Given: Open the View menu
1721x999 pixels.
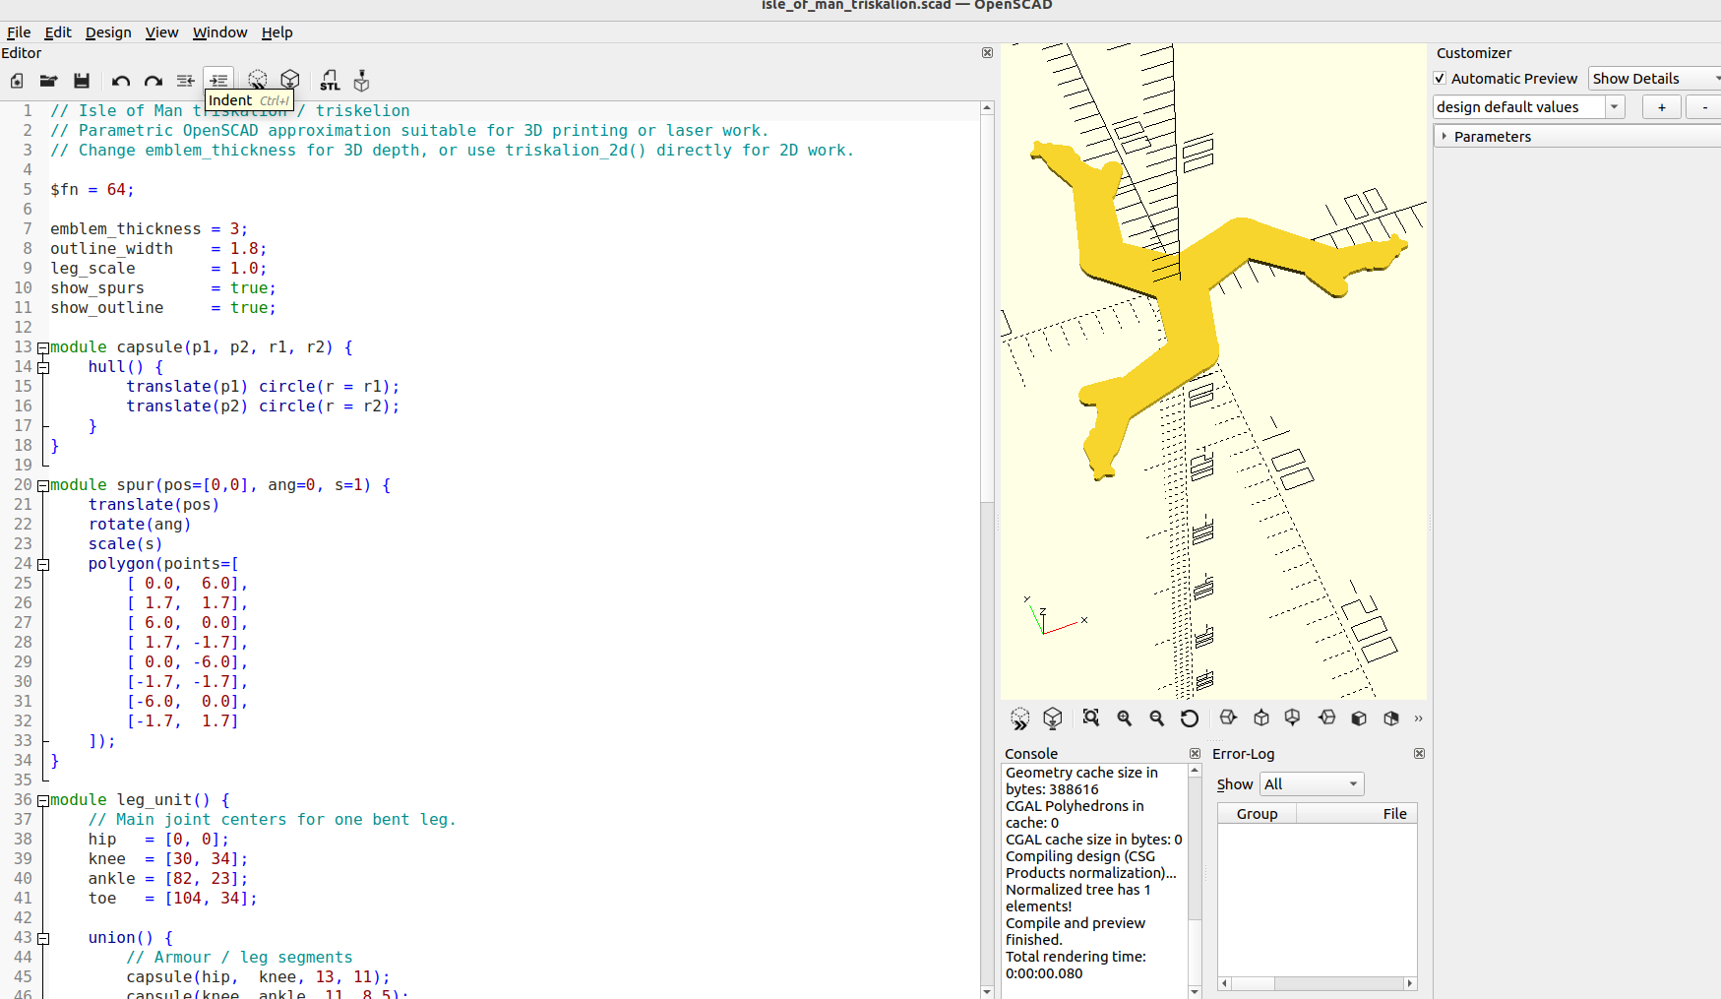Looking at the screenshot, I should 162,32.
